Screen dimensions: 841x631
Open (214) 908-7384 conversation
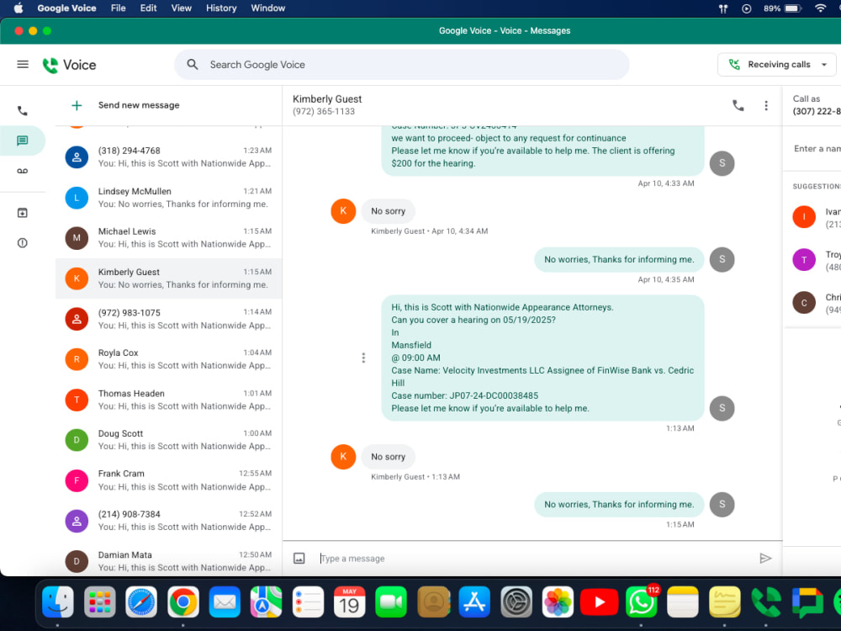[168, 521]
